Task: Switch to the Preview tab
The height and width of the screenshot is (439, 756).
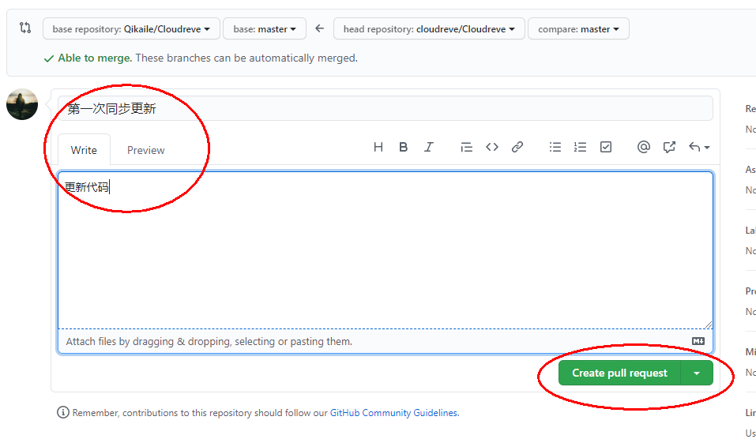Action: tap(146, 150)
